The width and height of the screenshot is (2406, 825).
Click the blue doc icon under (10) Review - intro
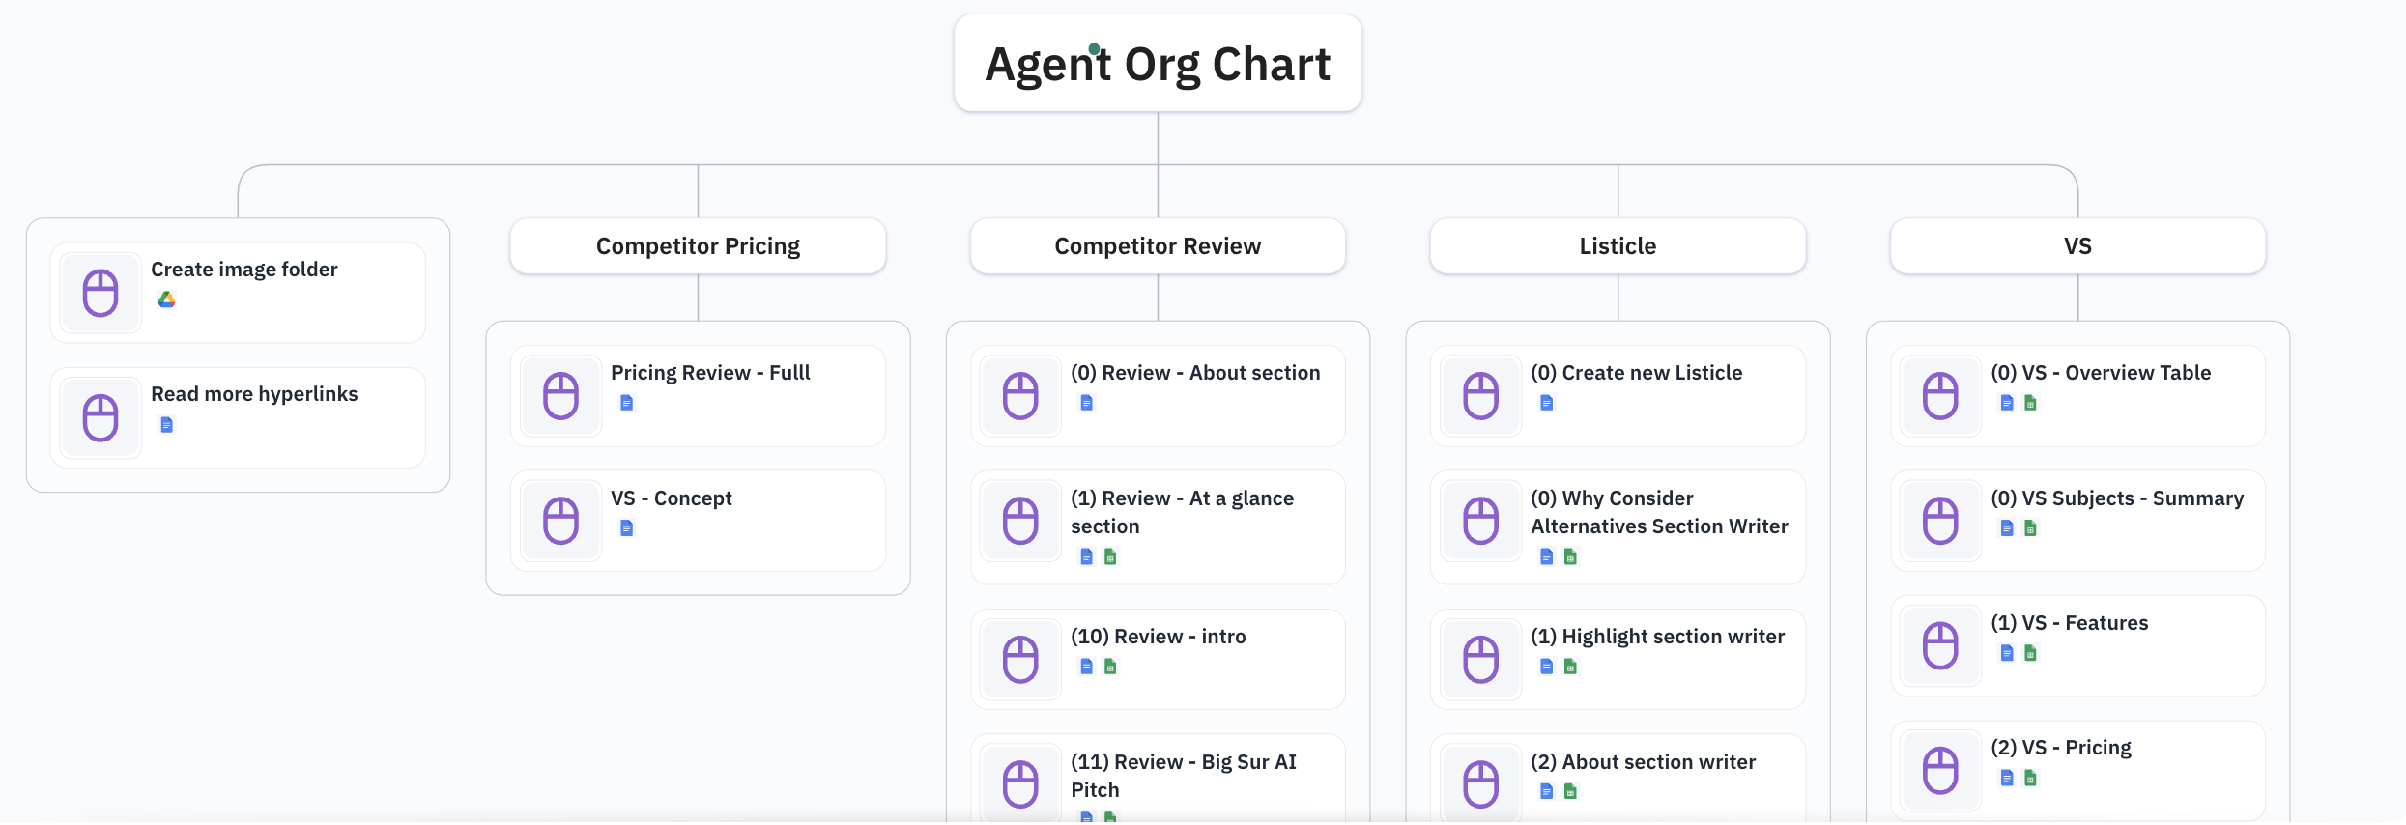pos(1087,667)
